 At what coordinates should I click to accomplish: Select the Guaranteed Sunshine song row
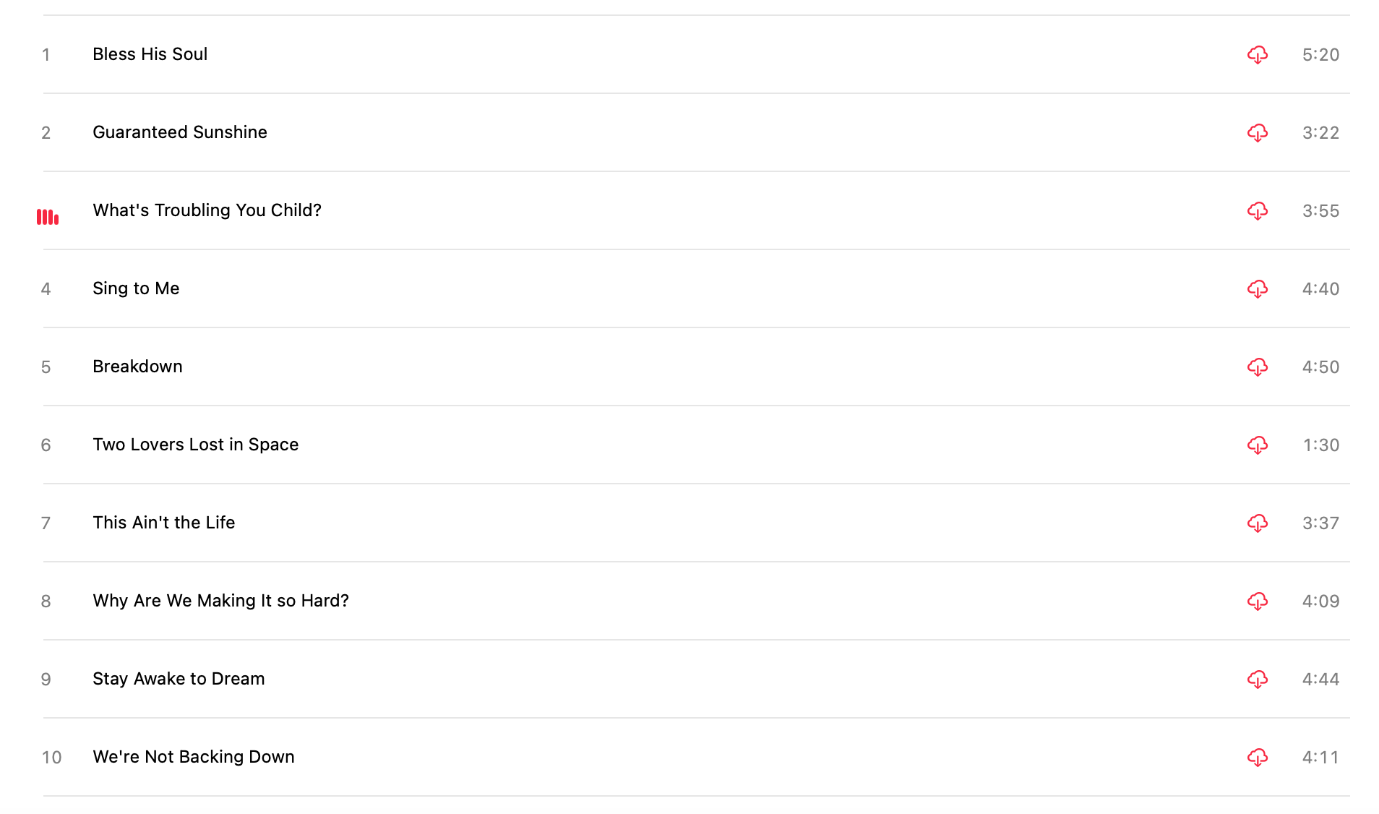[180, 132]
